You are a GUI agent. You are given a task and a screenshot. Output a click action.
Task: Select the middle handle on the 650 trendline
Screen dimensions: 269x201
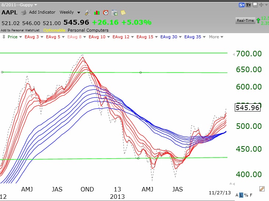(141, 73)
